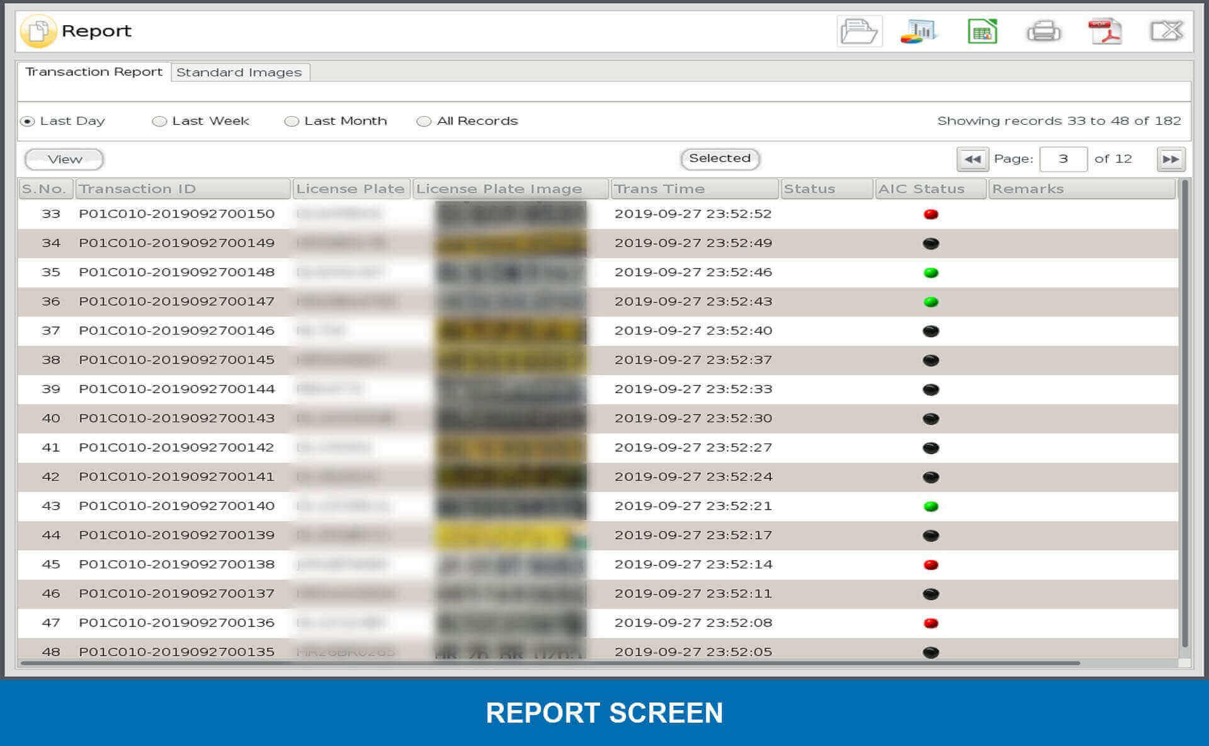
Task: Click the Selected button
Action: [720, 158]
